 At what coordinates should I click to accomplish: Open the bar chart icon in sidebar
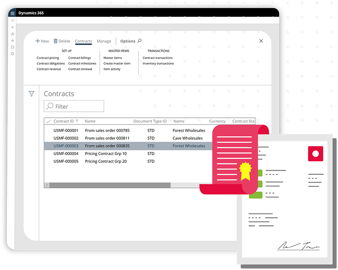[x=12, y=34]
